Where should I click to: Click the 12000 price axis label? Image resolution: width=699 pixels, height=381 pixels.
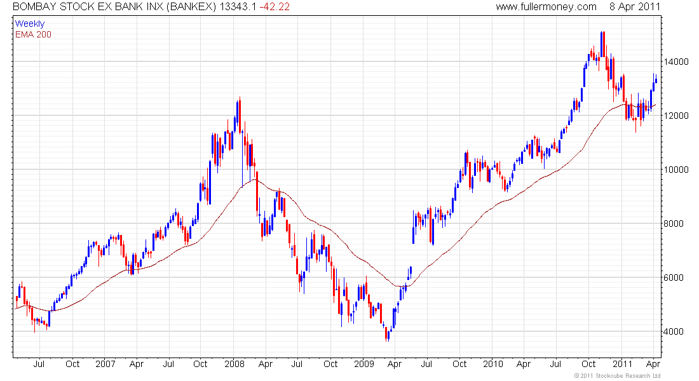[x=676, y=116]
